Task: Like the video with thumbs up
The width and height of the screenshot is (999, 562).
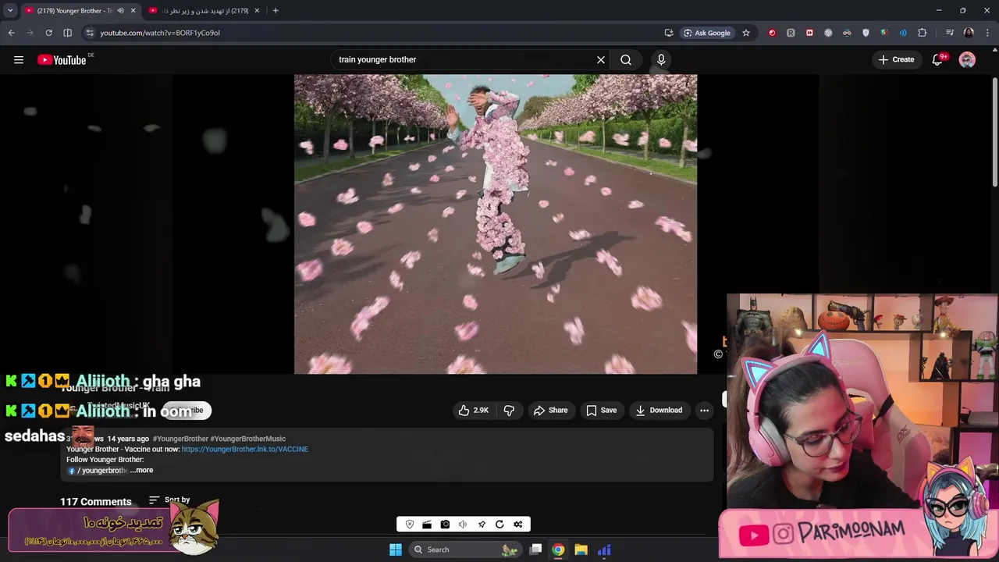Action: [474, 410]
